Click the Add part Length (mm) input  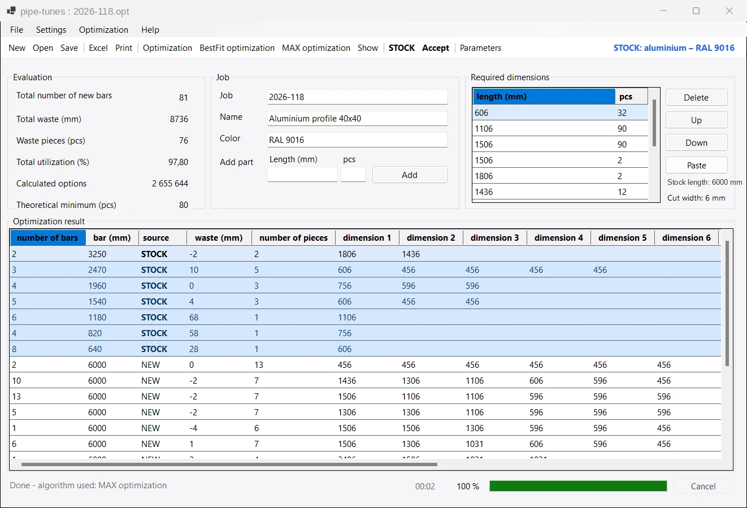tap(302, 175)
